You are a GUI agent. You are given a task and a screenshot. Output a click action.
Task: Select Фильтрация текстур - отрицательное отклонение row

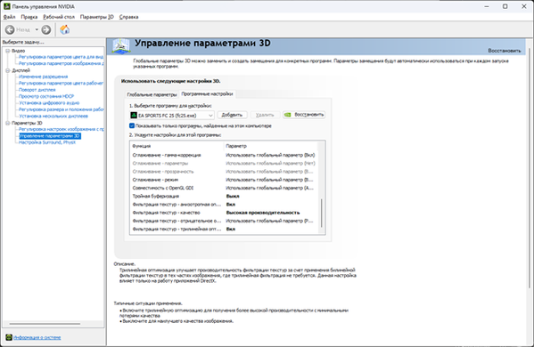point(224,221)
